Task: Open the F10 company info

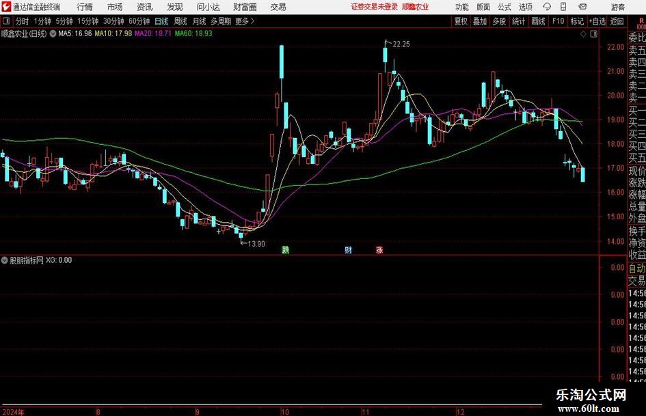Action: pyautogui.click(x=558, y=21)
